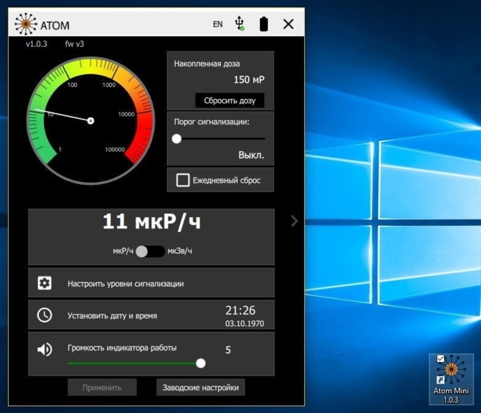Click the Накопленная доза heading

pyautogui.click(x=207, y=64)
